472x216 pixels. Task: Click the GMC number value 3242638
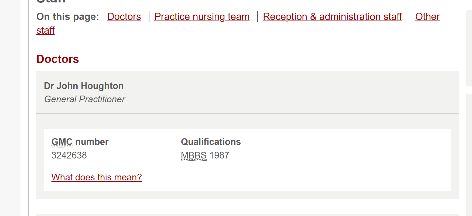tap(69, 156)
